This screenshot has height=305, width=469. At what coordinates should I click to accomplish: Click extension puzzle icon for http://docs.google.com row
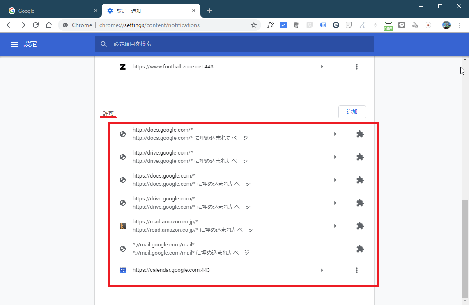coord(360,134)
